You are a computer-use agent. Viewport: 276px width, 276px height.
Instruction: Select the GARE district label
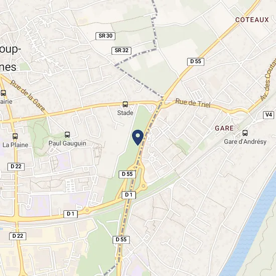click(x=224, y=128)
